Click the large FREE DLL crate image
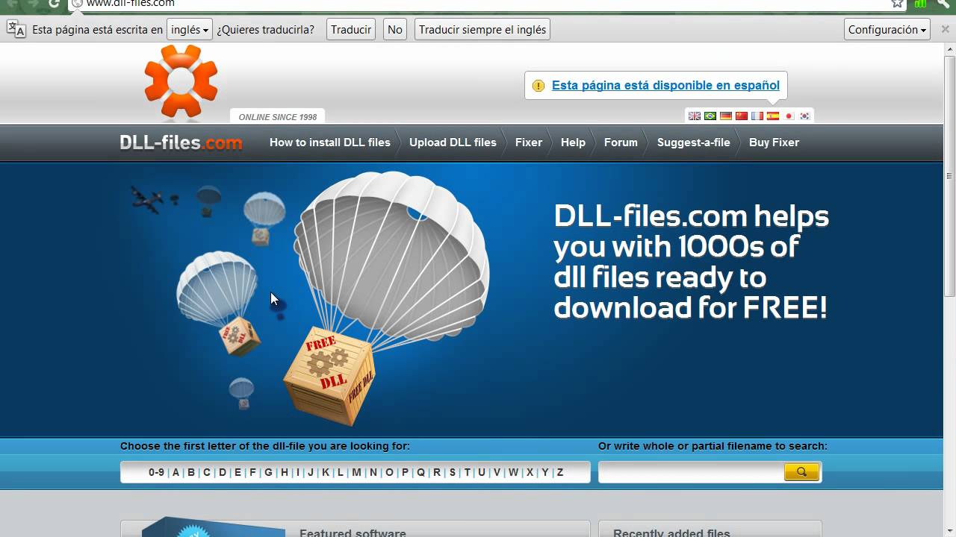 (x=329, y=377)
